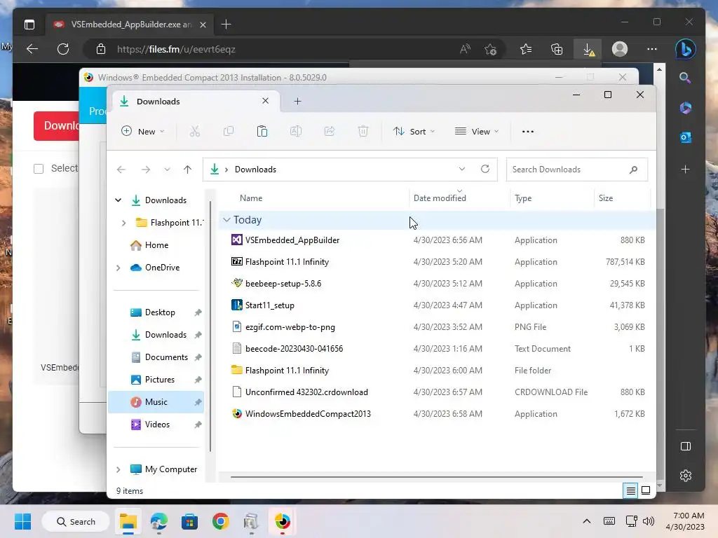Open the New dropdown in Explorer
This screenshot has height=538, width=718.
tap(142, 132)
